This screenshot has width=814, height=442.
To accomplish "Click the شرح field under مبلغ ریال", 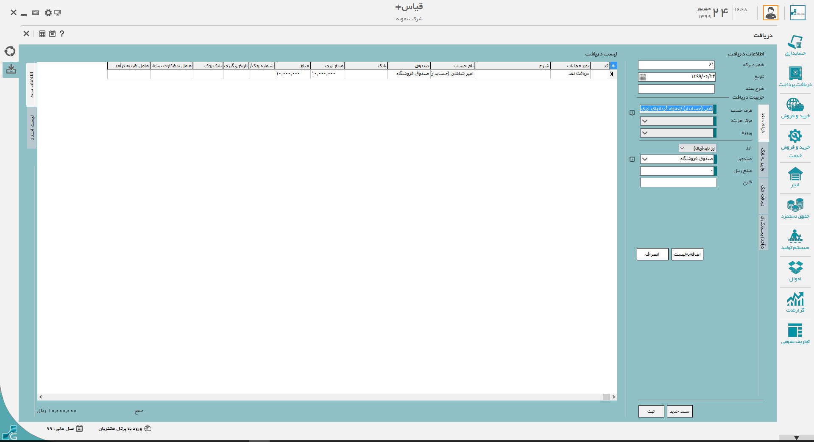I will 678,182.
